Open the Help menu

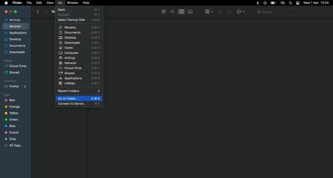(86, 3)
